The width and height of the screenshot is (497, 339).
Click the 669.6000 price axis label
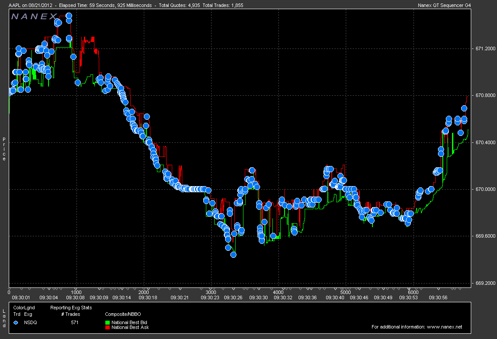click(x=485, y=236)
